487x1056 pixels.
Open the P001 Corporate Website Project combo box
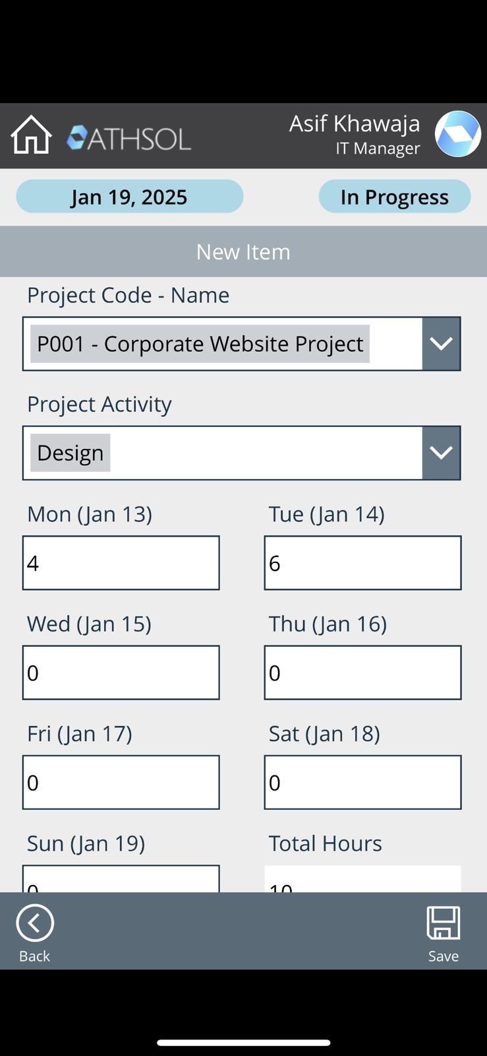coord(222,344)
